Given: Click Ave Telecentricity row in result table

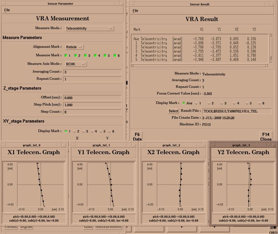Looking at the screenshot, I should coord(195,39).
